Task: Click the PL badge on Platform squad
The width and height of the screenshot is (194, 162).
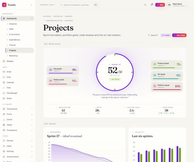Action: coord(155,86)
